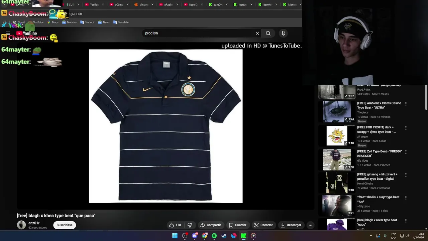Open more actions menu beside Descargar
Viewport: 428px width, 241px height.
click(310, 225)
